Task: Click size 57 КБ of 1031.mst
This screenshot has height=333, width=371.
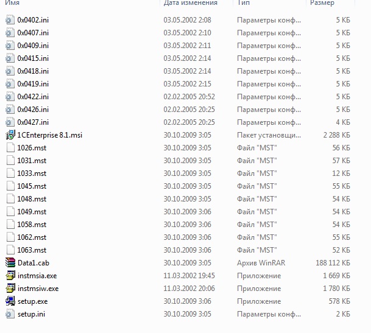Action: point(341,161)
